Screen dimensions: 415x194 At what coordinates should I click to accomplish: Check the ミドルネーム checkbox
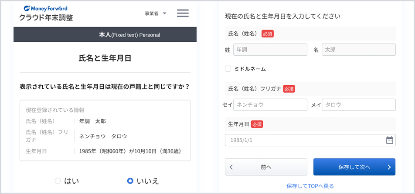click(228, 69)
